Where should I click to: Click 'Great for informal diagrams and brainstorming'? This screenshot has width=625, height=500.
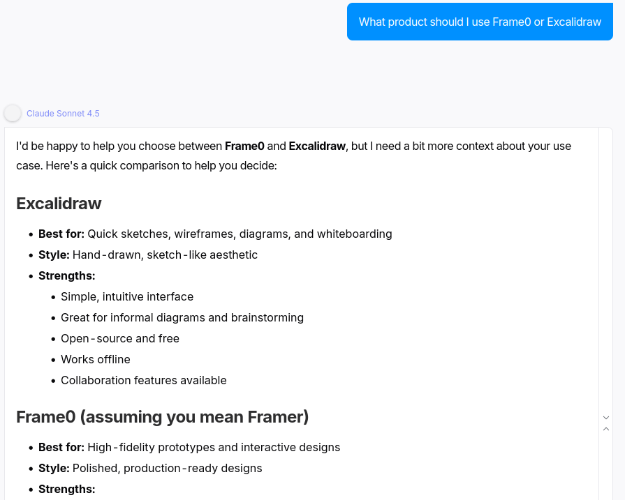pyautogui.click(x=182, y=318)
